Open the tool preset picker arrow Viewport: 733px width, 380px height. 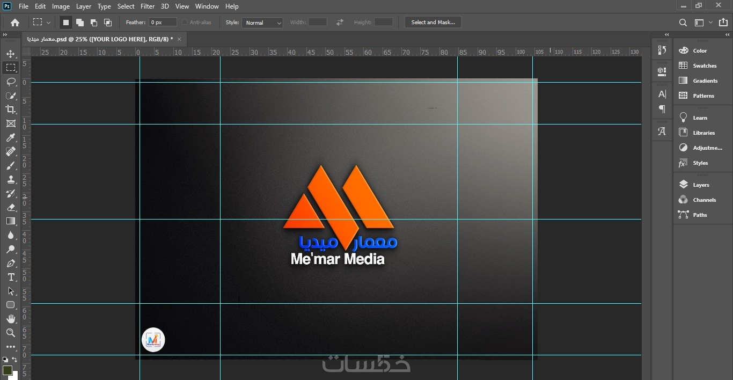point(48,23)
